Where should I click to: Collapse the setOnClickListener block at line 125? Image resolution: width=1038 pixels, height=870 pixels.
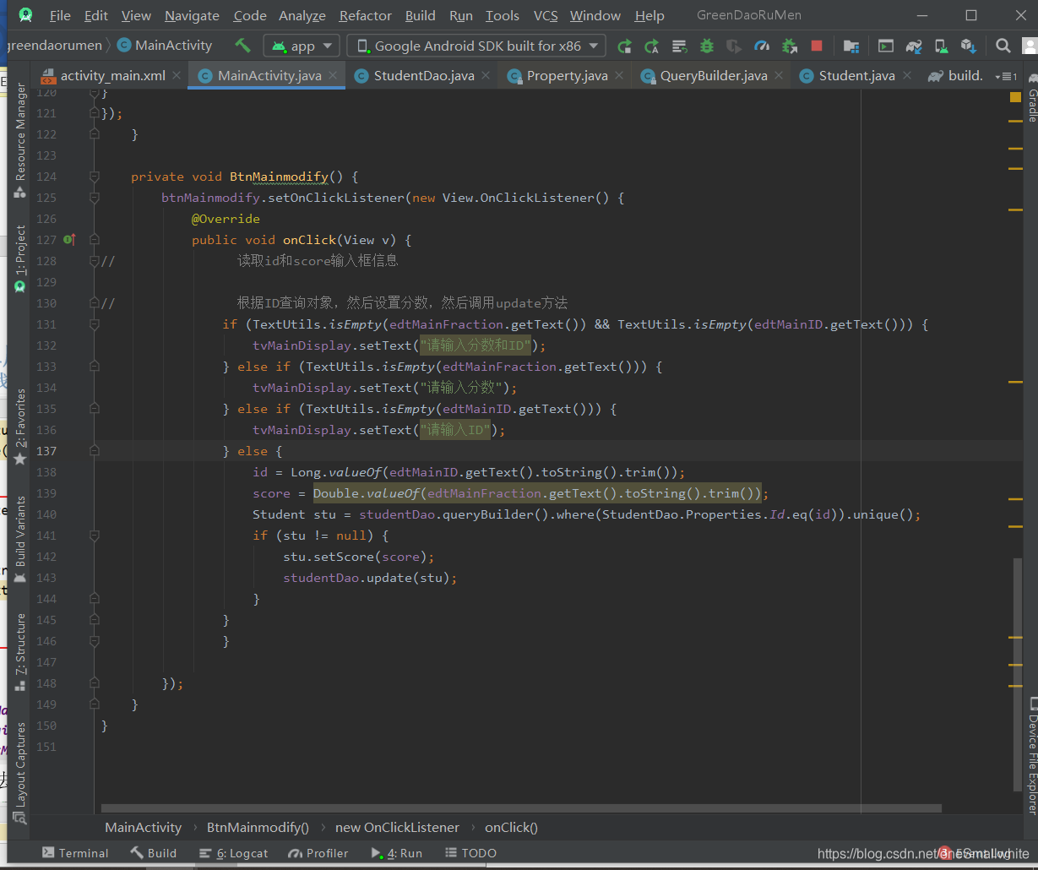[95, 198]
